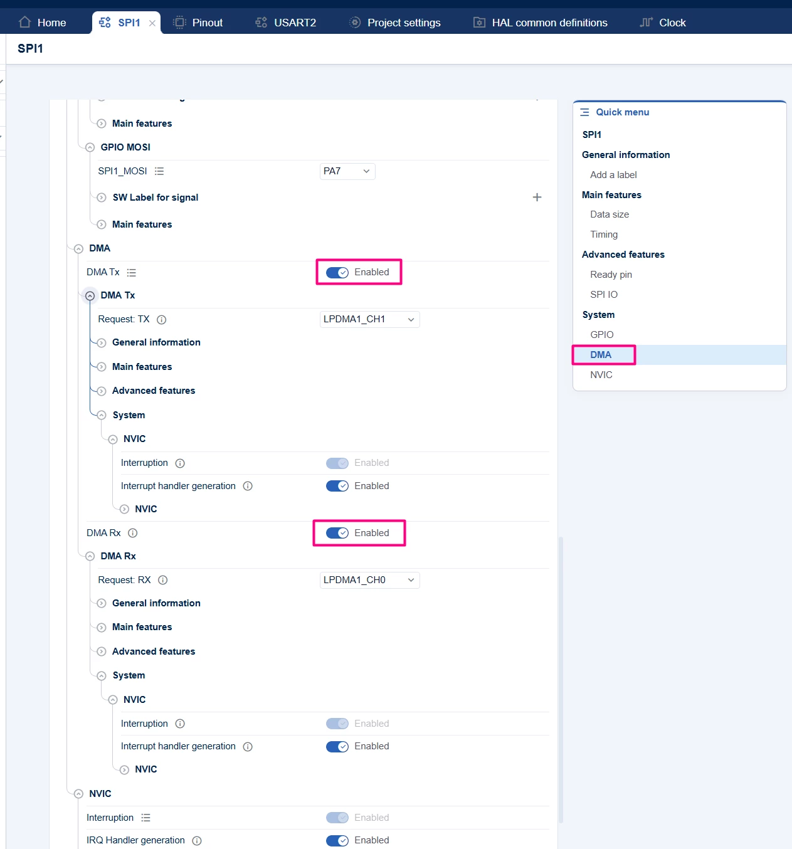
Task: Click the Home tab house icon
Action: pos(25,23)
